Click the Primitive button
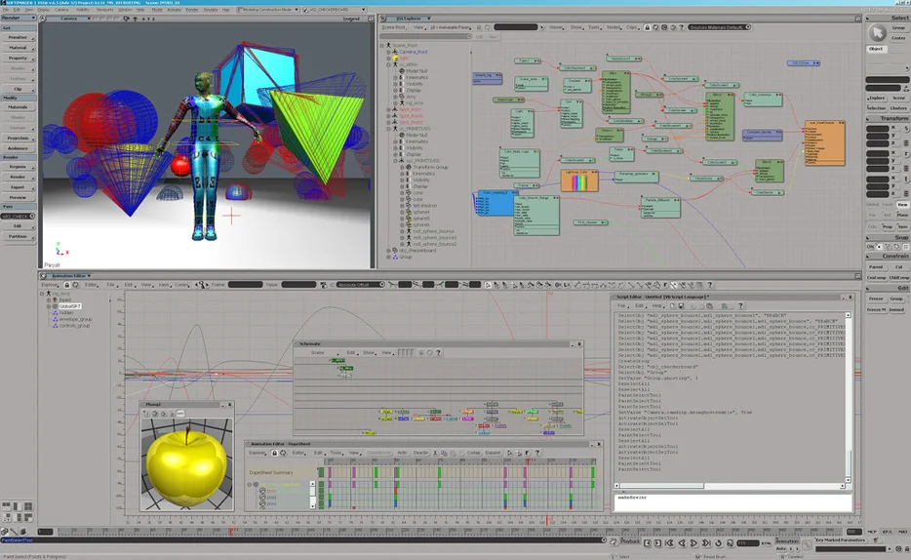This screenshot has height=560, width=911. (18, 37)
